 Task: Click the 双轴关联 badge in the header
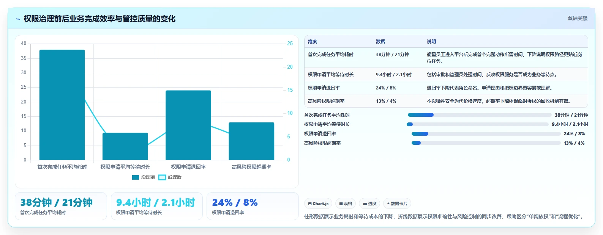[577, 18]
